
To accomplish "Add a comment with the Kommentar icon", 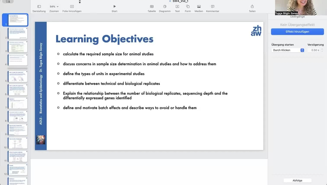I will [213, 7].
